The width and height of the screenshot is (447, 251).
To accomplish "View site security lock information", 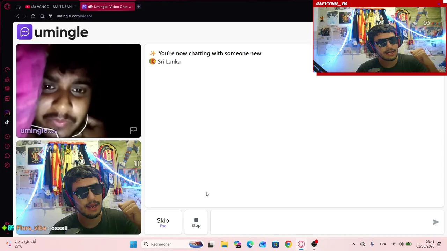I will pos(50,16).
